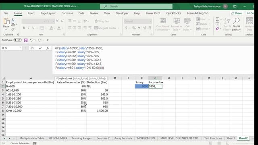The height and width of the screenshot is (145, 258).
Task: Select the salary cell F2
Action: [x=141, y=86]
